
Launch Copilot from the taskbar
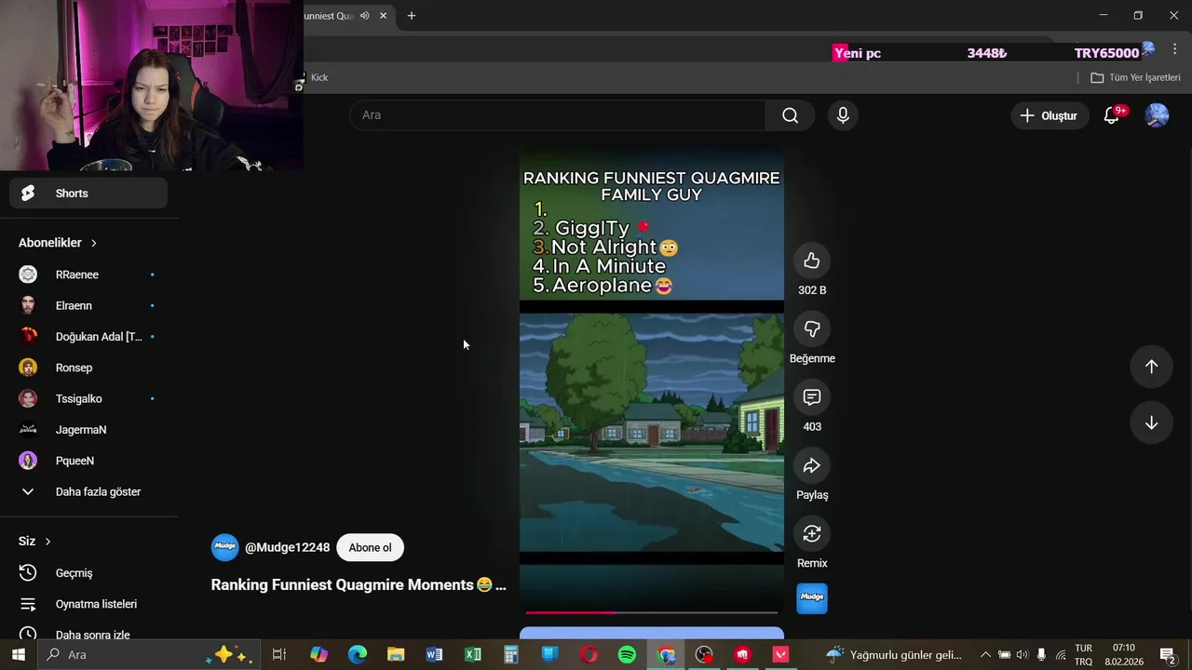[x=318, y=654]
